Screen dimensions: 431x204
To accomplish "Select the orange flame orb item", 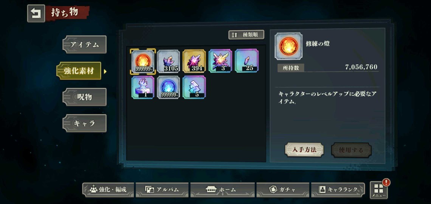I will (143, 61).
